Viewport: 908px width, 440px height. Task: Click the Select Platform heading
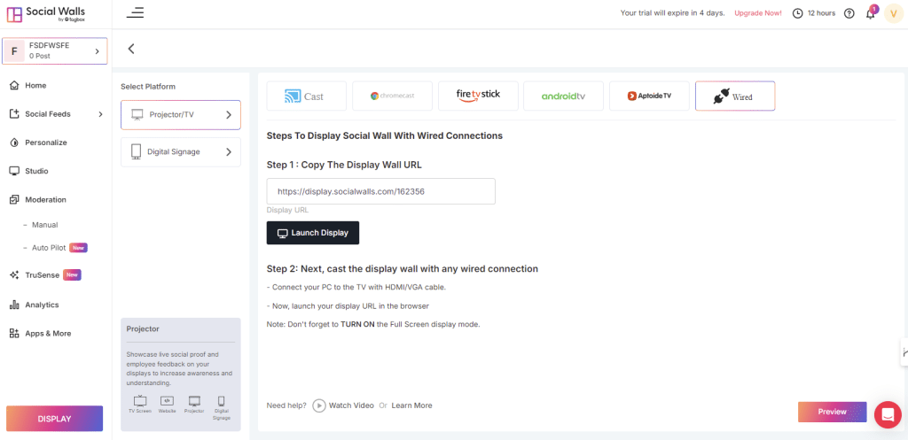(x=148, y=87)
